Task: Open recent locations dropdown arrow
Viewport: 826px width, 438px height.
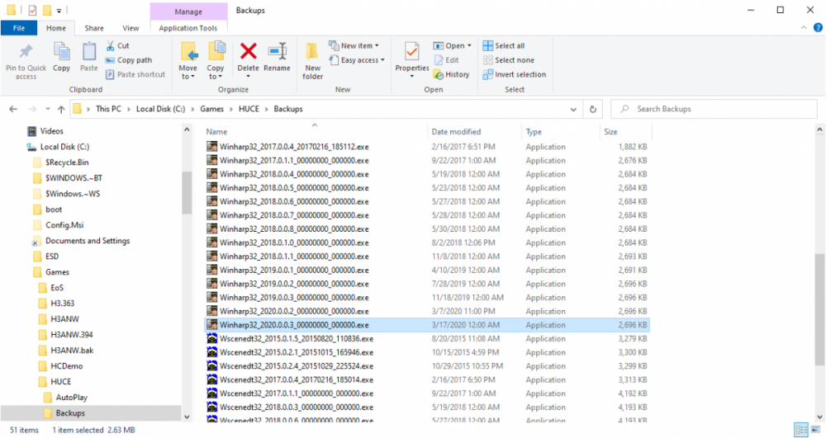Action: click(x=47, y=109)
